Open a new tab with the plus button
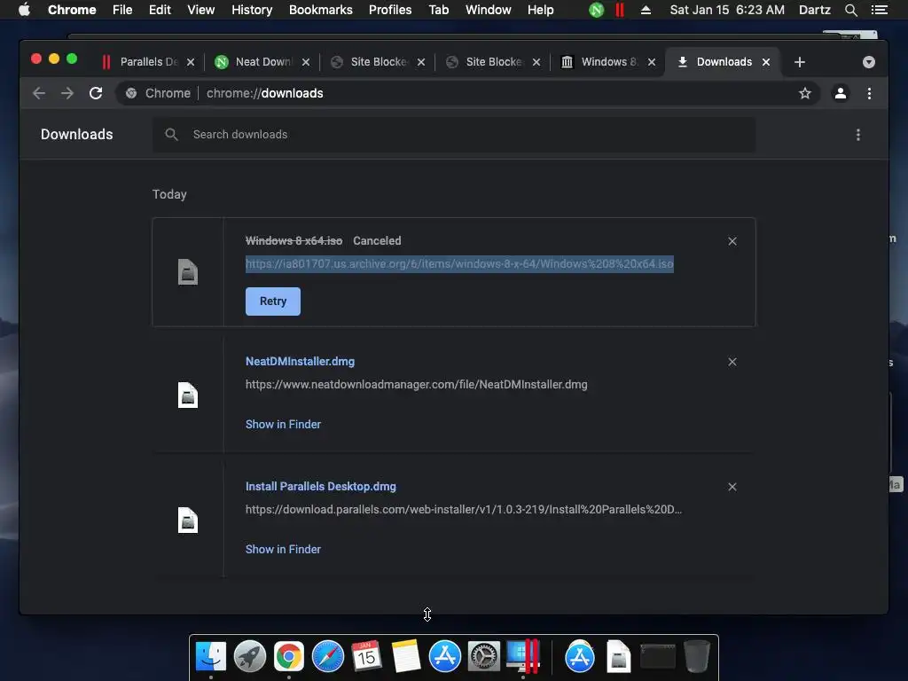The width and height of the screenshot is (908, 681). 799,62
